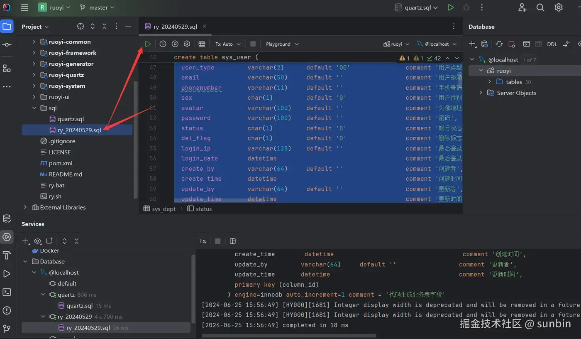The width and height of the screenshot is (581, 339).
Task: Open the ruoyi project dropdown
Action: coord(54,7)
